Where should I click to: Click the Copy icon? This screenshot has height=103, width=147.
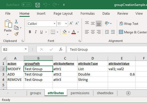click(x=16, y=28)
